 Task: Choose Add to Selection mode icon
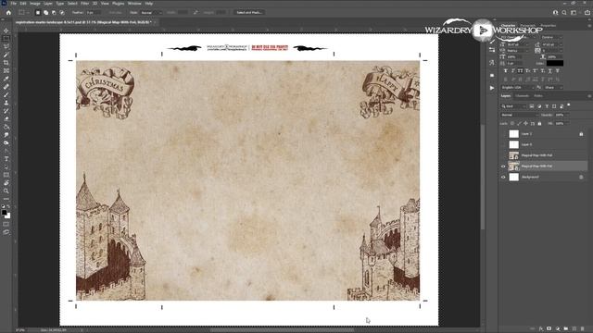coord(45,12)
